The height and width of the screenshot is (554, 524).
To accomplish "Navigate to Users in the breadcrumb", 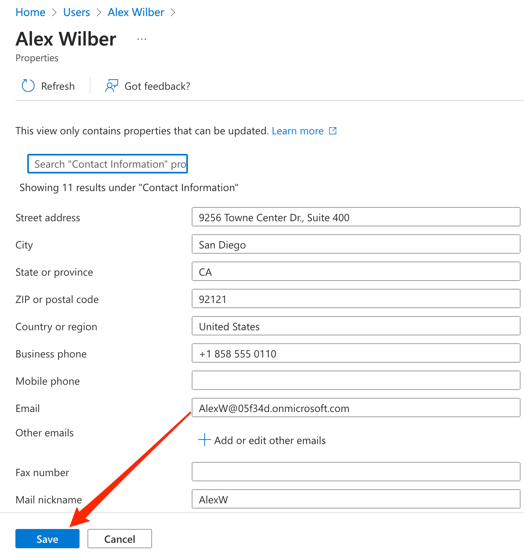I will click(x=76, y=12).
